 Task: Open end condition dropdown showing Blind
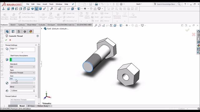tap(22, 87)
